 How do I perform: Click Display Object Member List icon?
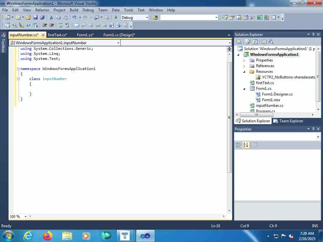[8, 25]
